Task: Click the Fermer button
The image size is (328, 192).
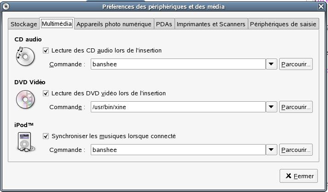Action: tap(299, 176)
